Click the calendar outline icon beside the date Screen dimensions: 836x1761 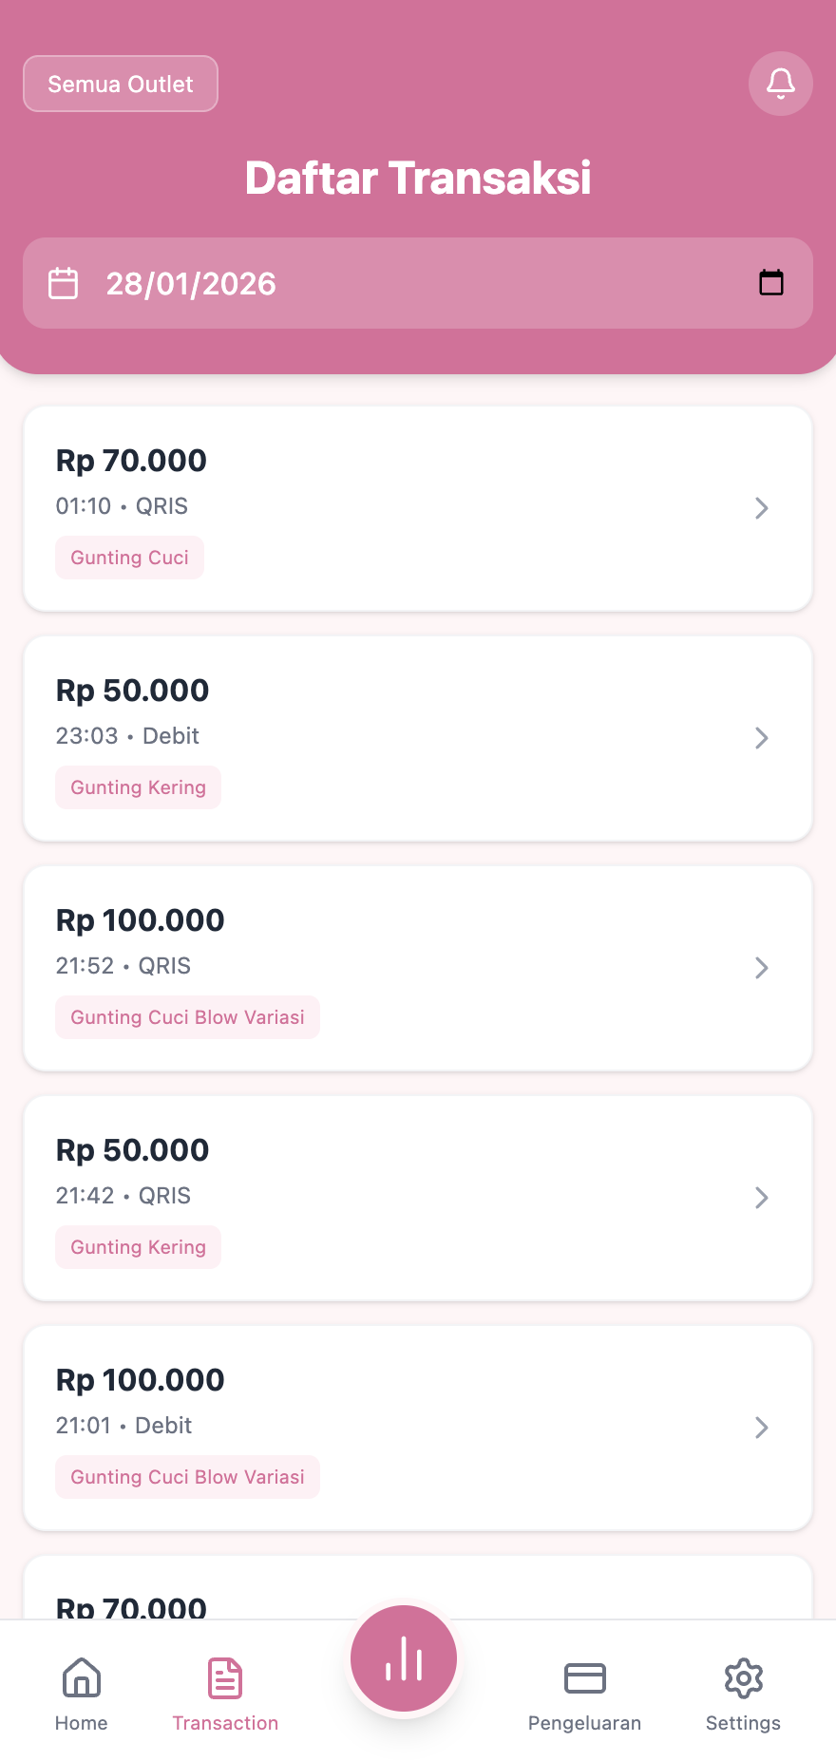click(x=64, y=283)
